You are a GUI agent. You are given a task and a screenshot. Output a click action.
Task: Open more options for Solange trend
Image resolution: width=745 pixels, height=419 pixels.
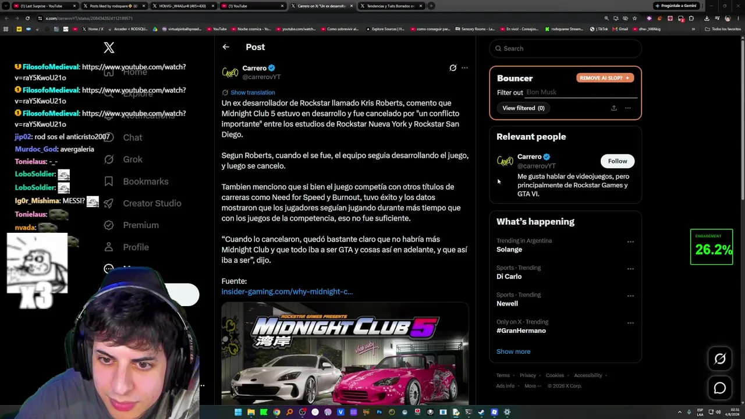pyautogui.click(x=630, y=242)
